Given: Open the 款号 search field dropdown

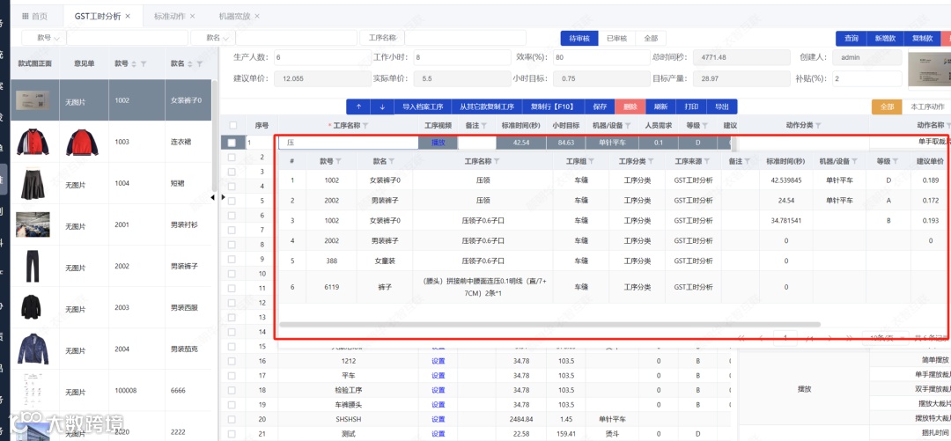Looking at the screenshot, I should tap(44, 38).
